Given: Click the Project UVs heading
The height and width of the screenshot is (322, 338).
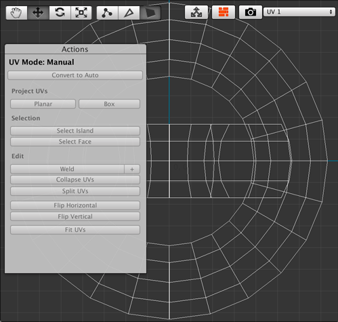Looking at the screenshot, I should [30, 91].
